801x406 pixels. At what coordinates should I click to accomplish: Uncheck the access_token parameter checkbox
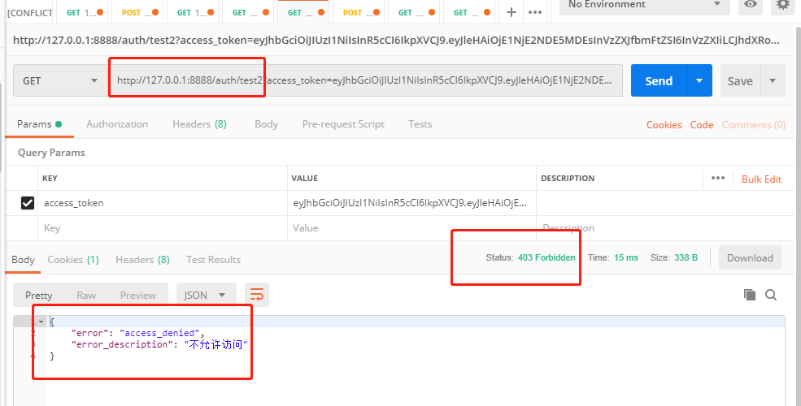(28, 203)
